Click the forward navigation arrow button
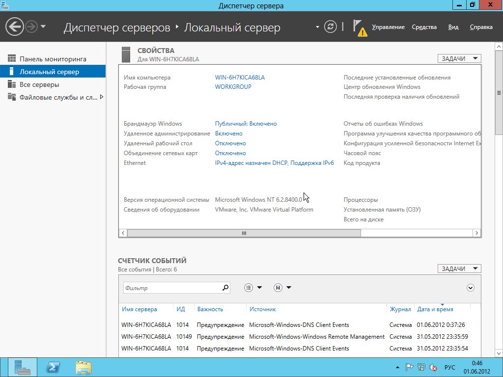 pos(31,27)
